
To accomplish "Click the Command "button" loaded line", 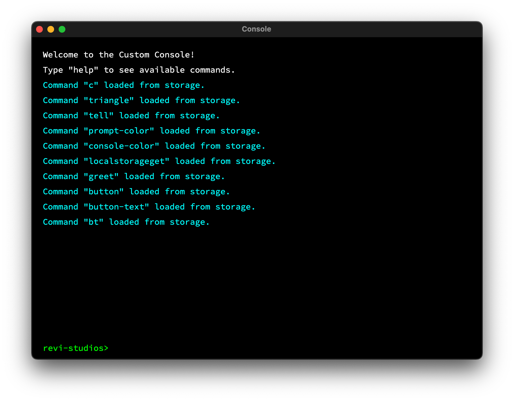I will click(x=136, y=191).
